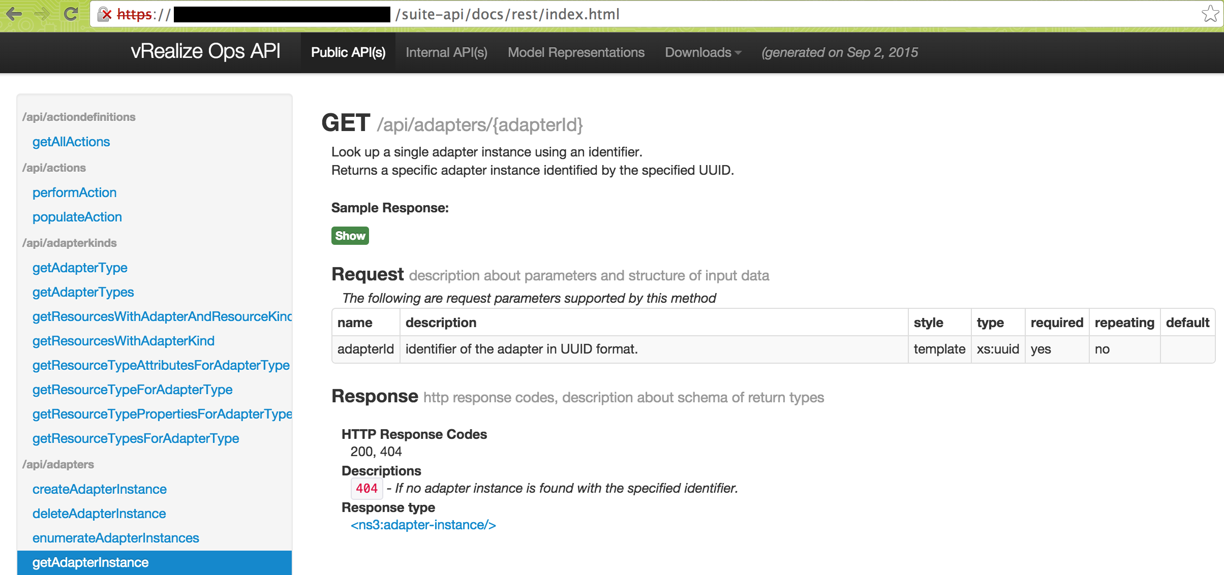Image resolution: width=1224 pixels, height=575 pixels.
Task: Select createAdapterInstance in sidebar
Action: [100, 489]
